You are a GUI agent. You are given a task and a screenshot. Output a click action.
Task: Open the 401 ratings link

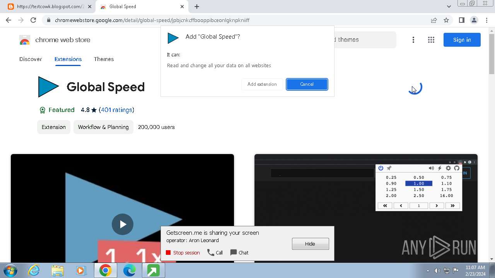click(117, 110)
